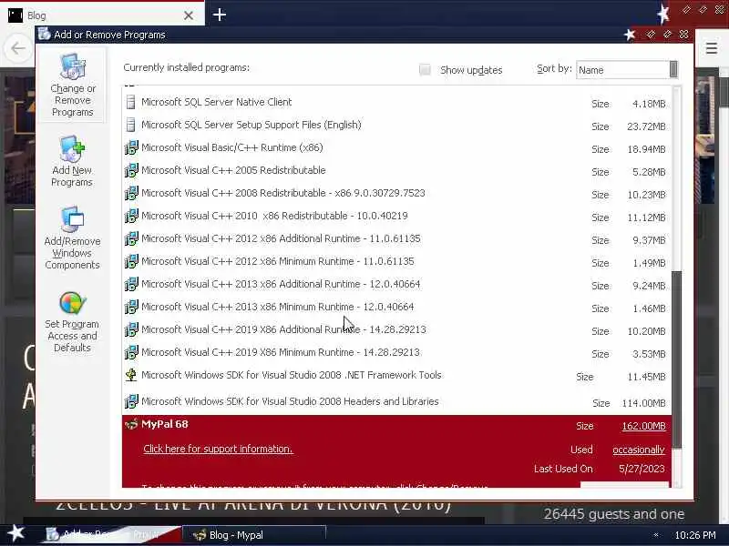
Task: Click browser back arrow button
Action: point(17,48)
